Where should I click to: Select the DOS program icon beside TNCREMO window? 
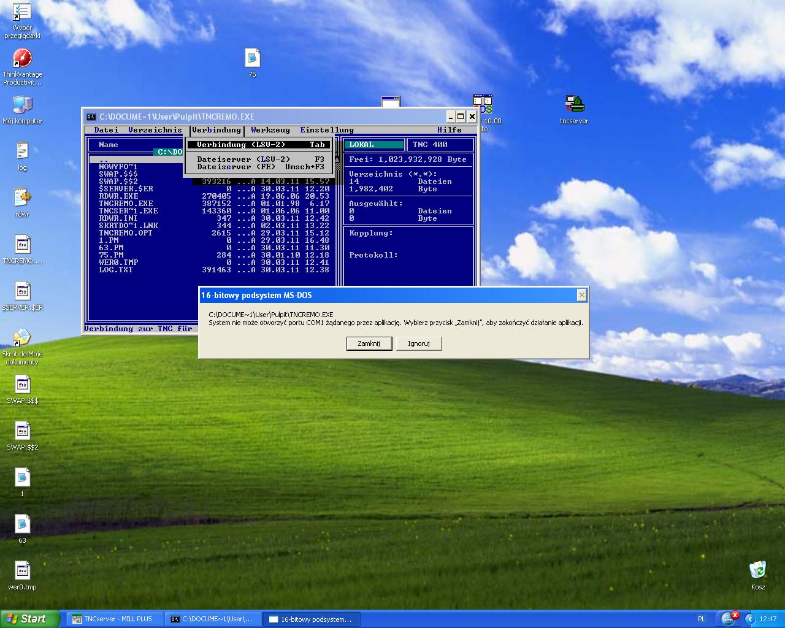click(x=483, y=103)
